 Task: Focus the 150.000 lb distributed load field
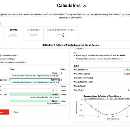tap(35, 80)
